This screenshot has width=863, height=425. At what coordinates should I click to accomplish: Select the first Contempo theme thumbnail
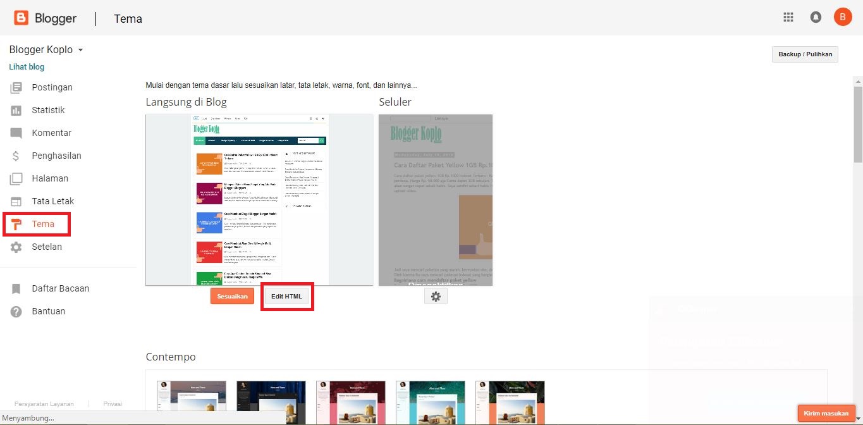coord(192,402)
